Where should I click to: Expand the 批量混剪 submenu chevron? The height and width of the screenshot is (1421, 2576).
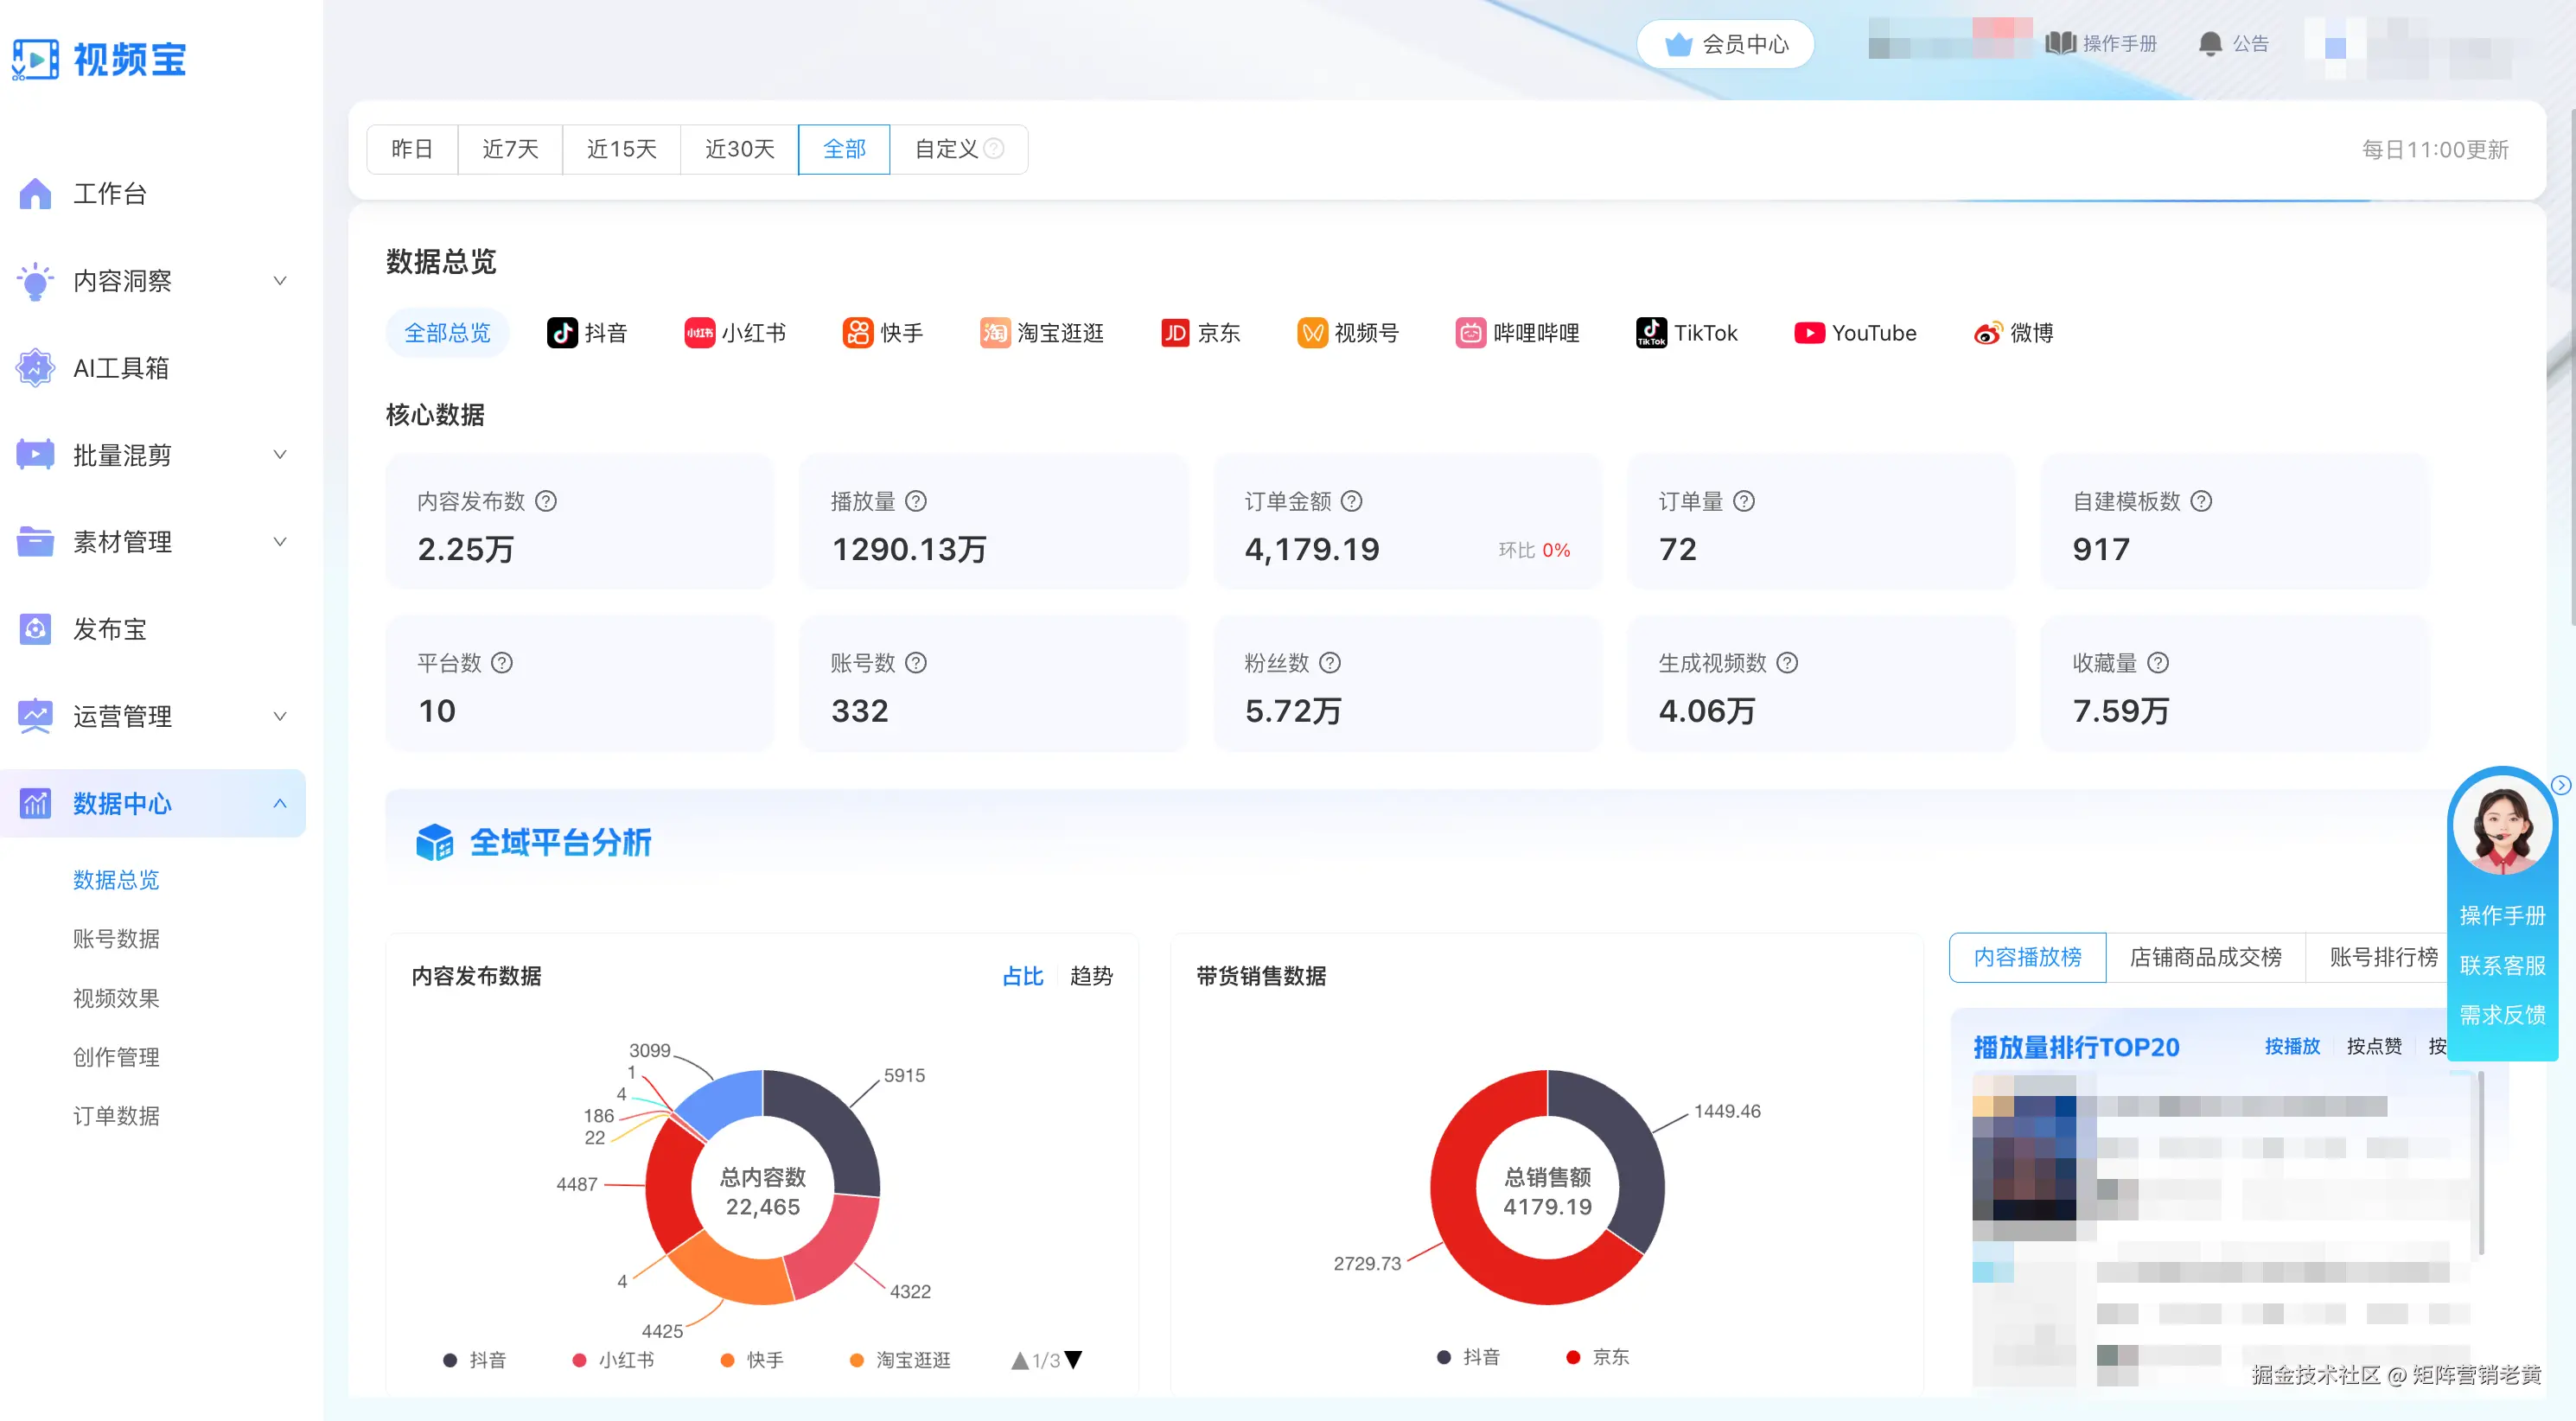(280, 455)
